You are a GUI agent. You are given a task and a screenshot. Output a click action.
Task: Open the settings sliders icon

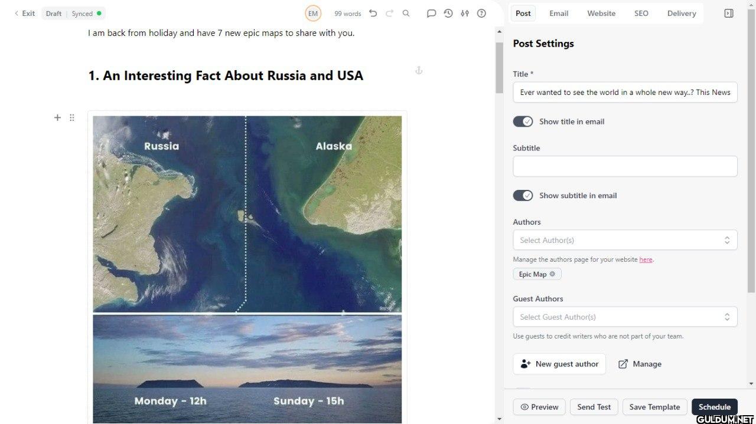coord(465,13)
